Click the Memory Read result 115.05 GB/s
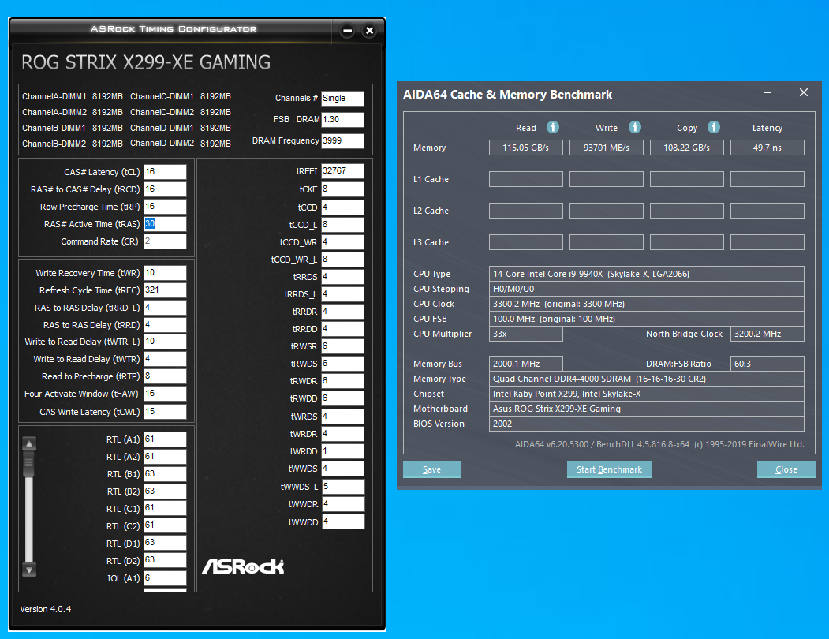The width and height of the screenshot is (829, 639). tap(526, 148)
